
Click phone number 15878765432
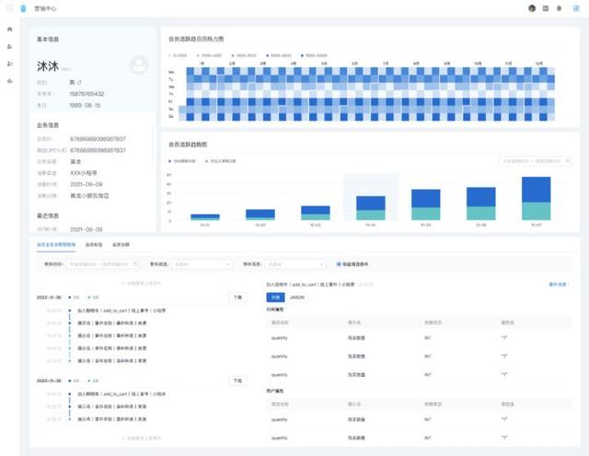tap(87, 94)
